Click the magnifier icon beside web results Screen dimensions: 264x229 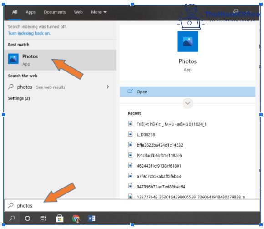click(11, 87)
